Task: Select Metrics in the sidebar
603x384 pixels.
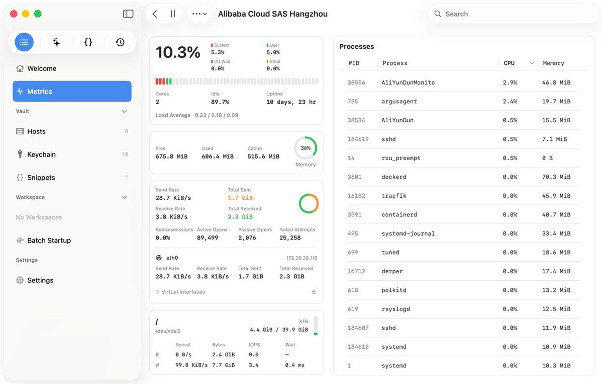Action: point(72,92)
